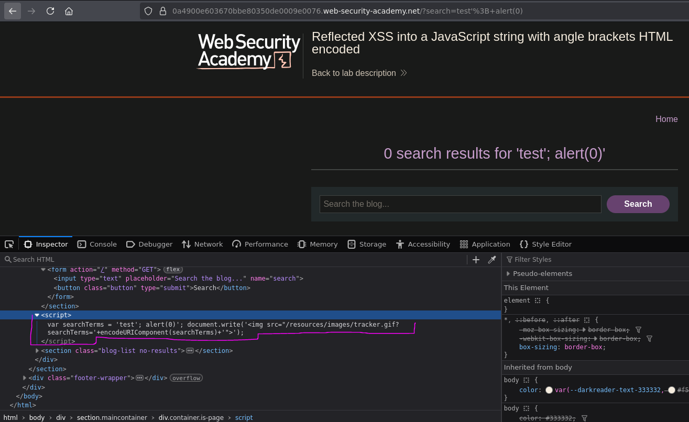Click the Web Security Academy logo
Screen dimensions: 689x422
(249, 51)
